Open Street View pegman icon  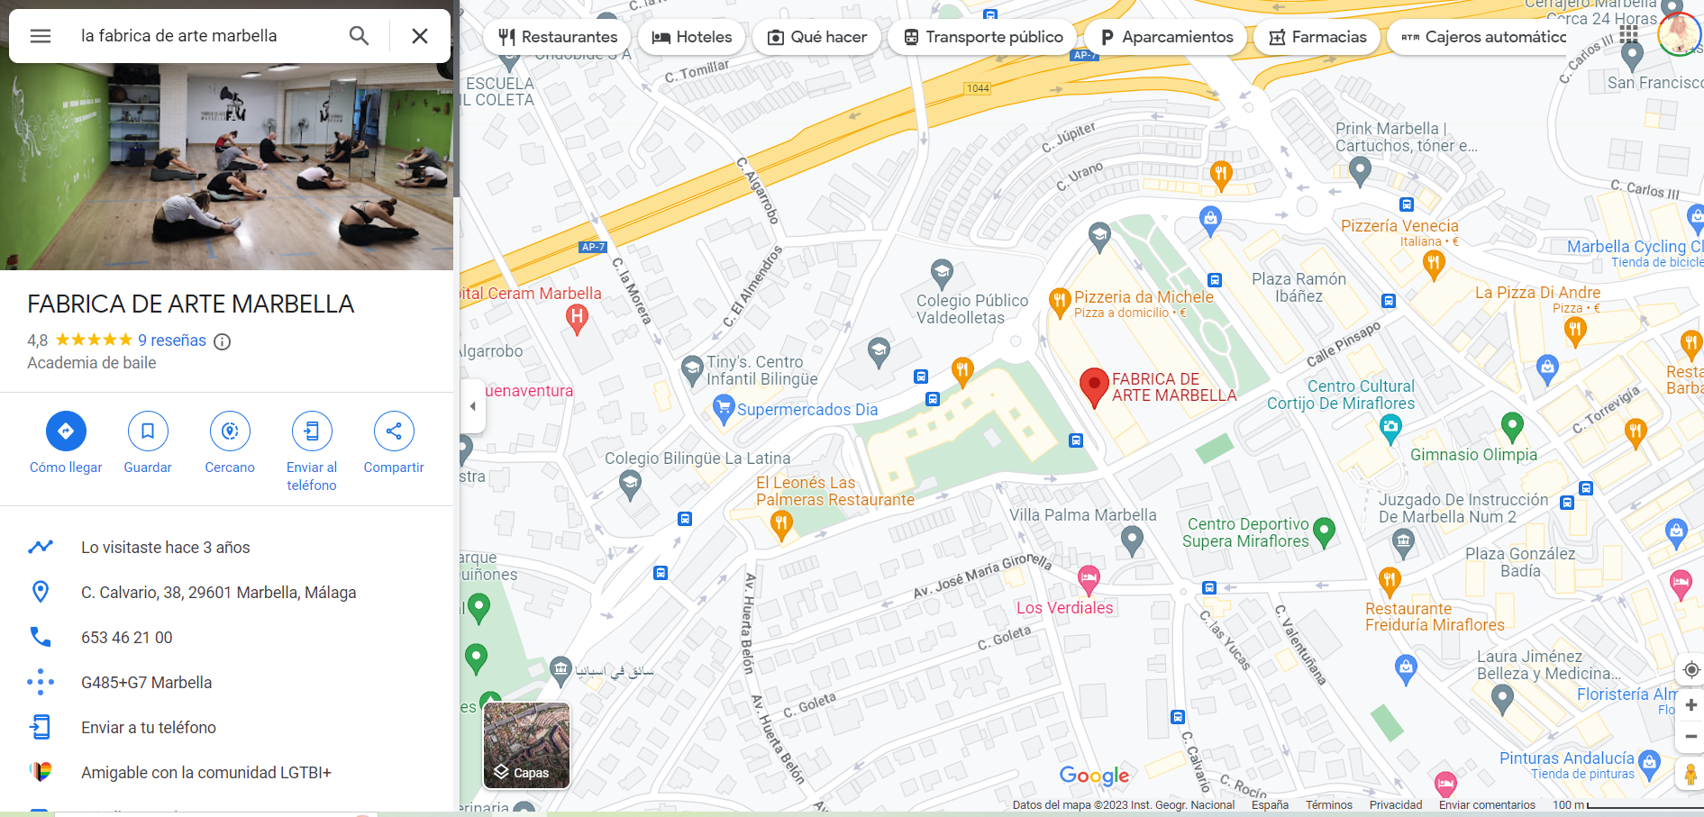point(1690,774)
